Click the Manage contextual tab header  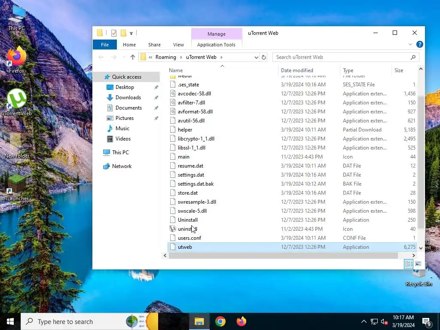coord(217,34)
